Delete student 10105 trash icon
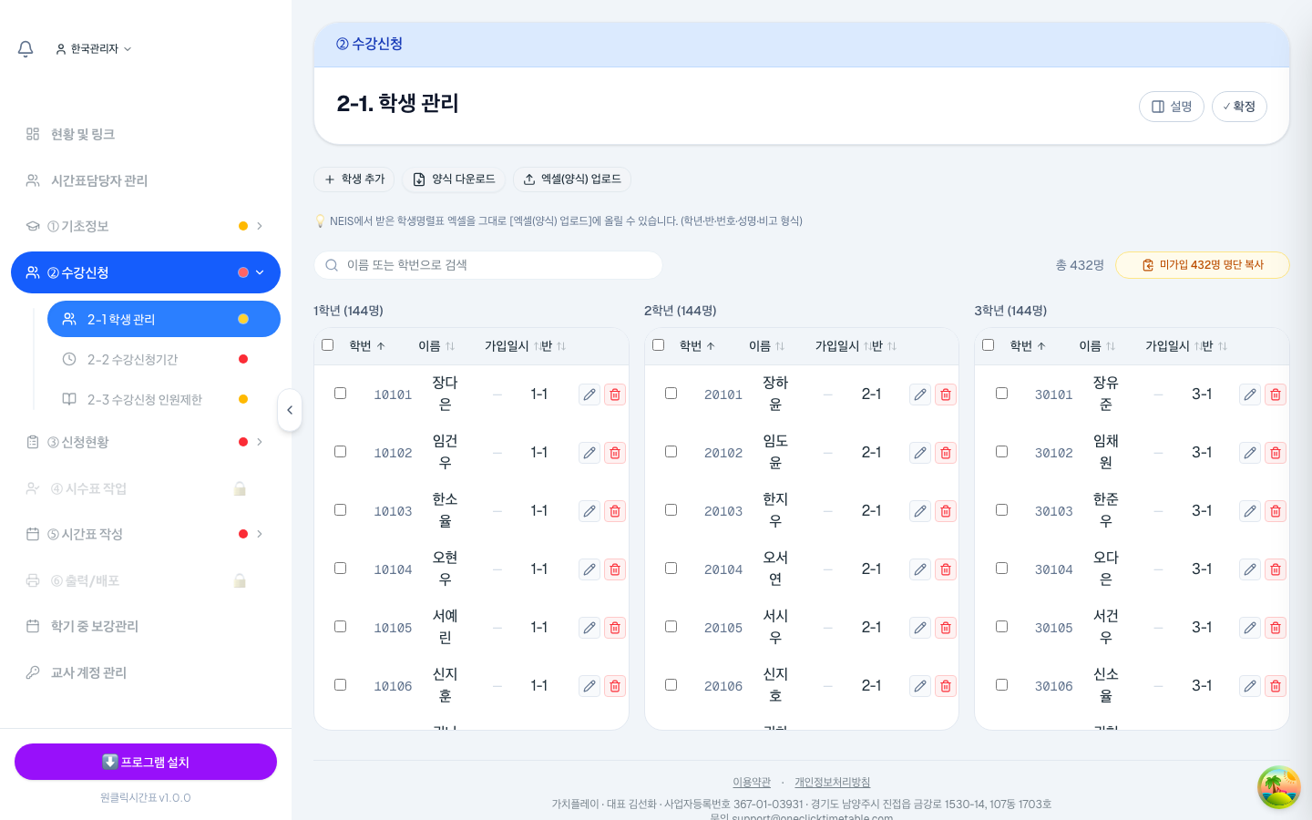 point(615,628)
